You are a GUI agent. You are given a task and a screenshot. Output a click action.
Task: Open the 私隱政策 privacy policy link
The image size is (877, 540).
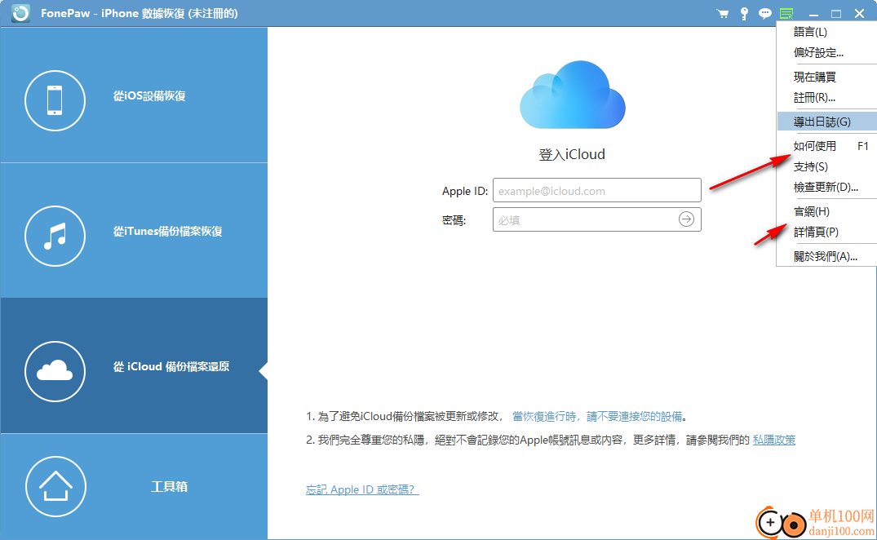774,440
